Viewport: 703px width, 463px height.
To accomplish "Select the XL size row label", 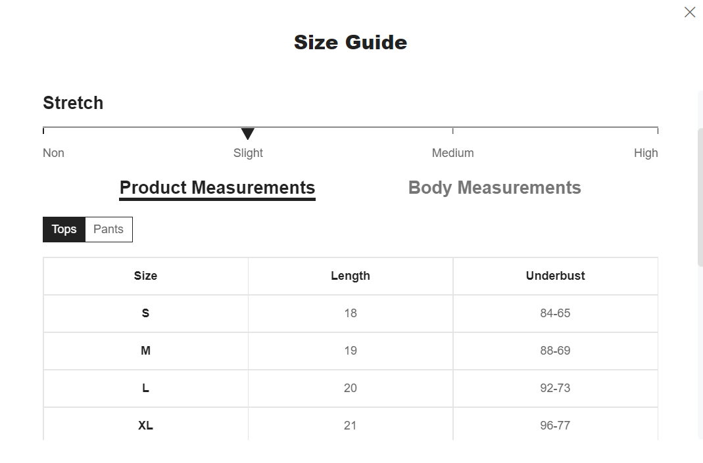I will point(145,426).
